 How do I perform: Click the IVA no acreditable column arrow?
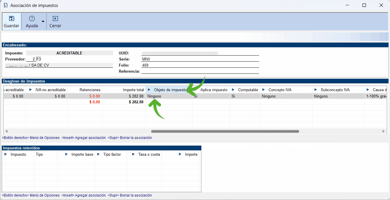30,90
